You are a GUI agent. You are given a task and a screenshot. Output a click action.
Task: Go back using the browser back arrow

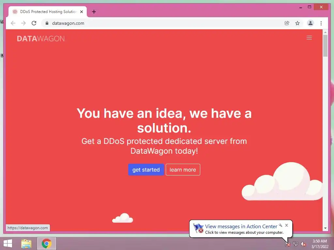click(13, 23)
